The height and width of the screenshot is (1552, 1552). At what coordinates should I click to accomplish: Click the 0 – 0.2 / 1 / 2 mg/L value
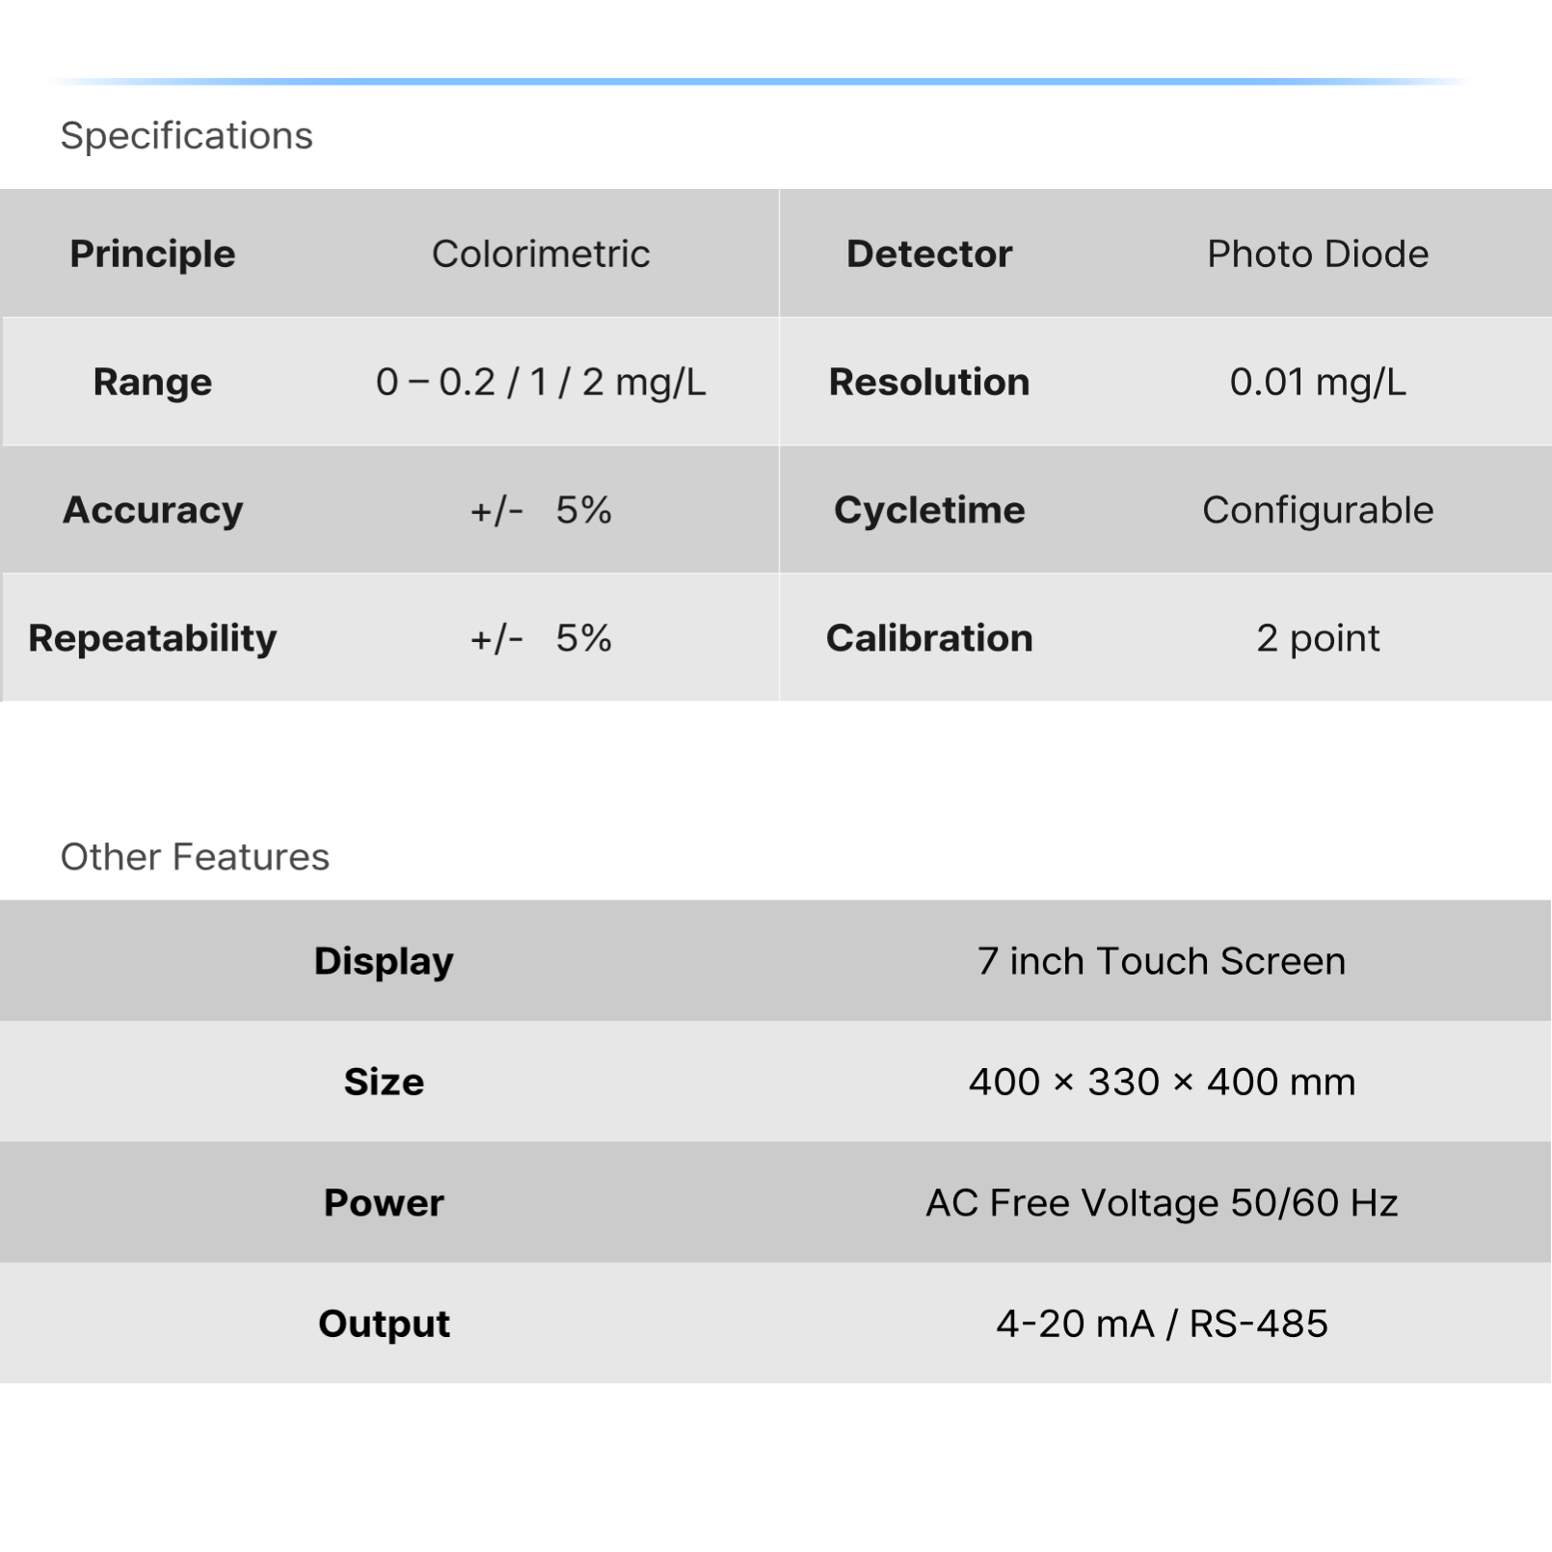click(541, 382)
